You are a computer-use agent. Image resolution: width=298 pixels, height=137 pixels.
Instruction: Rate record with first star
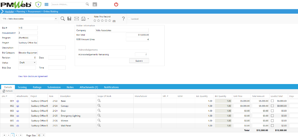95,21
